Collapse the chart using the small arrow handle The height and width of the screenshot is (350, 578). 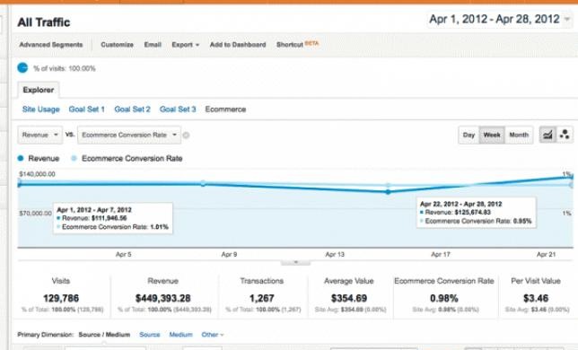[295, 263]
